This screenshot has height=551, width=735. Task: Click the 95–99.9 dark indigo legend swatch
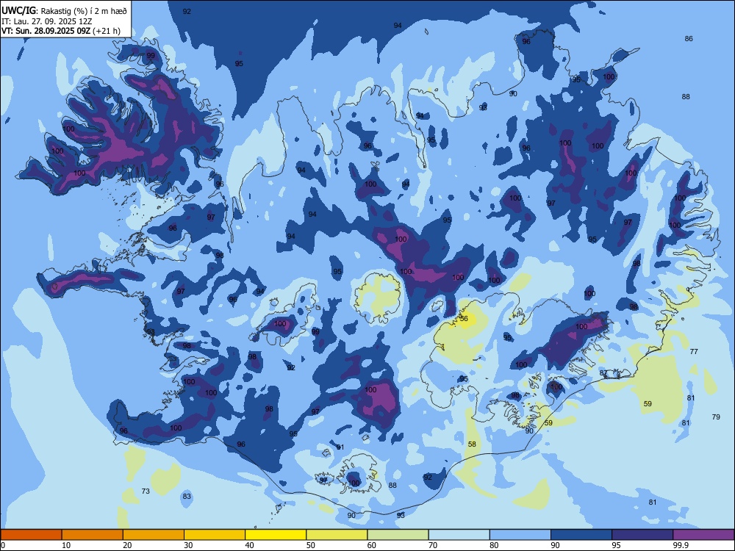pyautogui.click(x=642, y=535)
